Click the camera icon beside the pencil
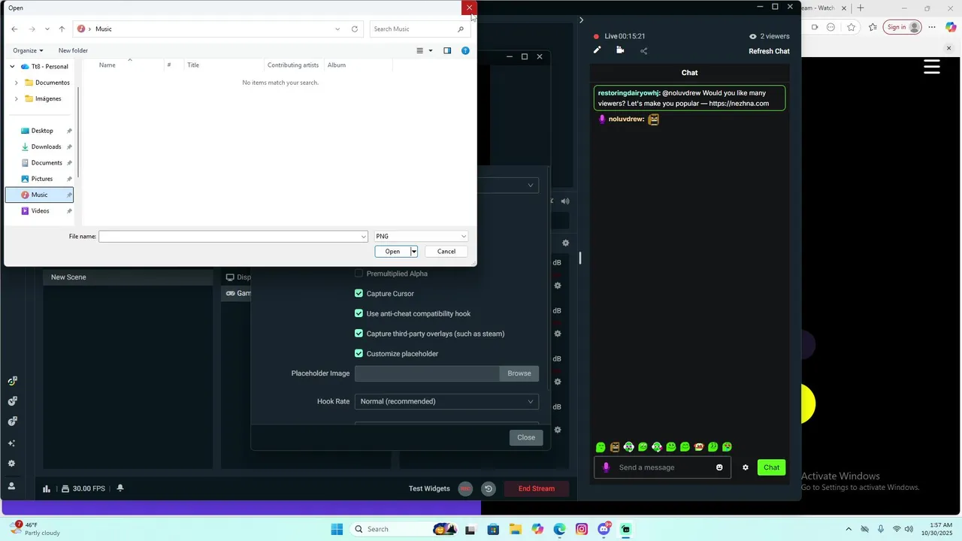Image resolution: width=962 pixels, height=541 pixels. (x=620, y=50)
